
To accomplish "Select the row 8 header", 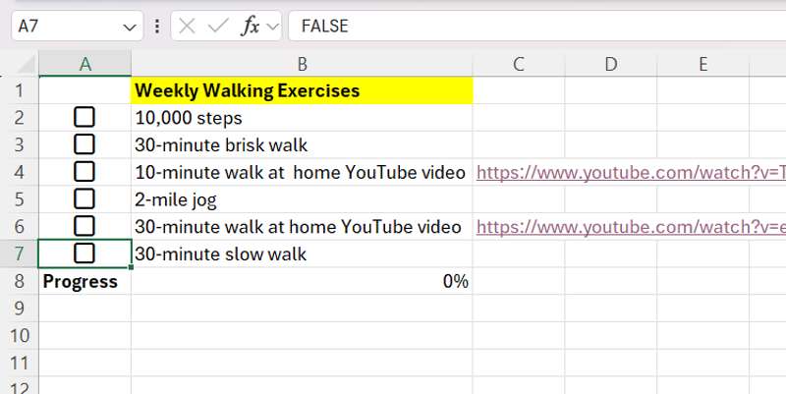I will [x=19, y=282].
